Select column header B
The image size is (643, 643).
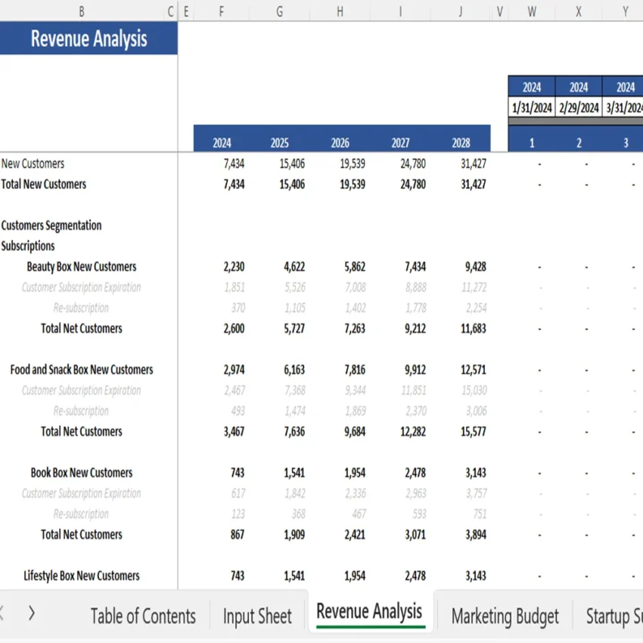(81, 11)
